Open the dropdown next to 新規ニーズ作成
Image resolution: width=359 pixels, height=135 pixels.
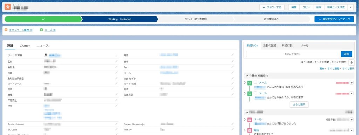point(351,7)
